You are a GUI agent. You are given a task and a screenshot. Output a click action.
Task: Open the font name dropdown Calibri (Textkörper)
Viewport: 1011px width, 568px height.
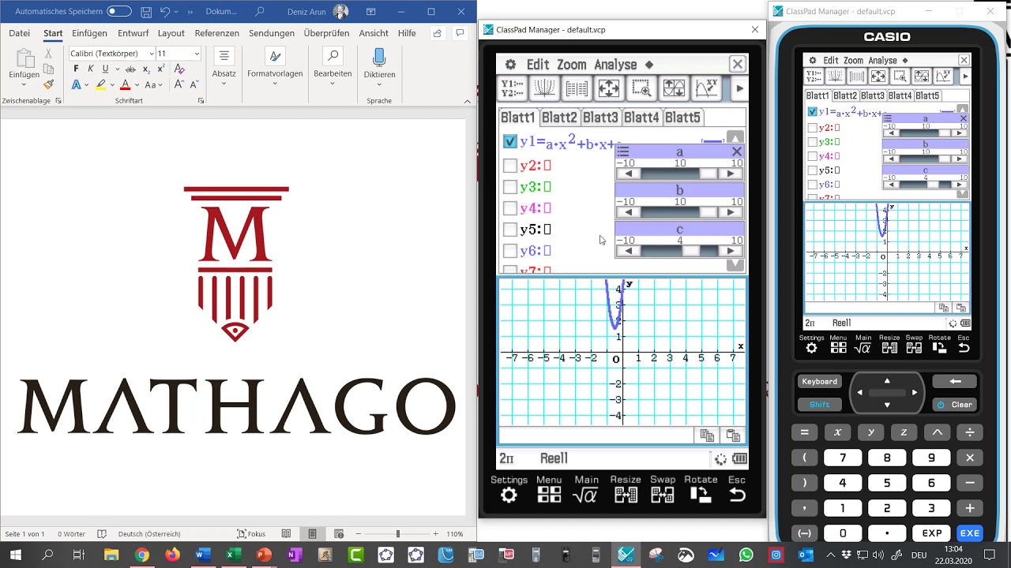[x=152, y=54]
